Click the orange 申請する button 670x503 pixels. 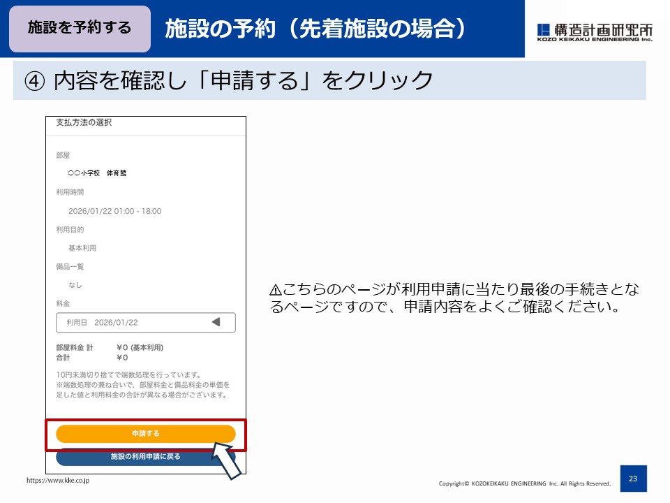click(144, 433)
